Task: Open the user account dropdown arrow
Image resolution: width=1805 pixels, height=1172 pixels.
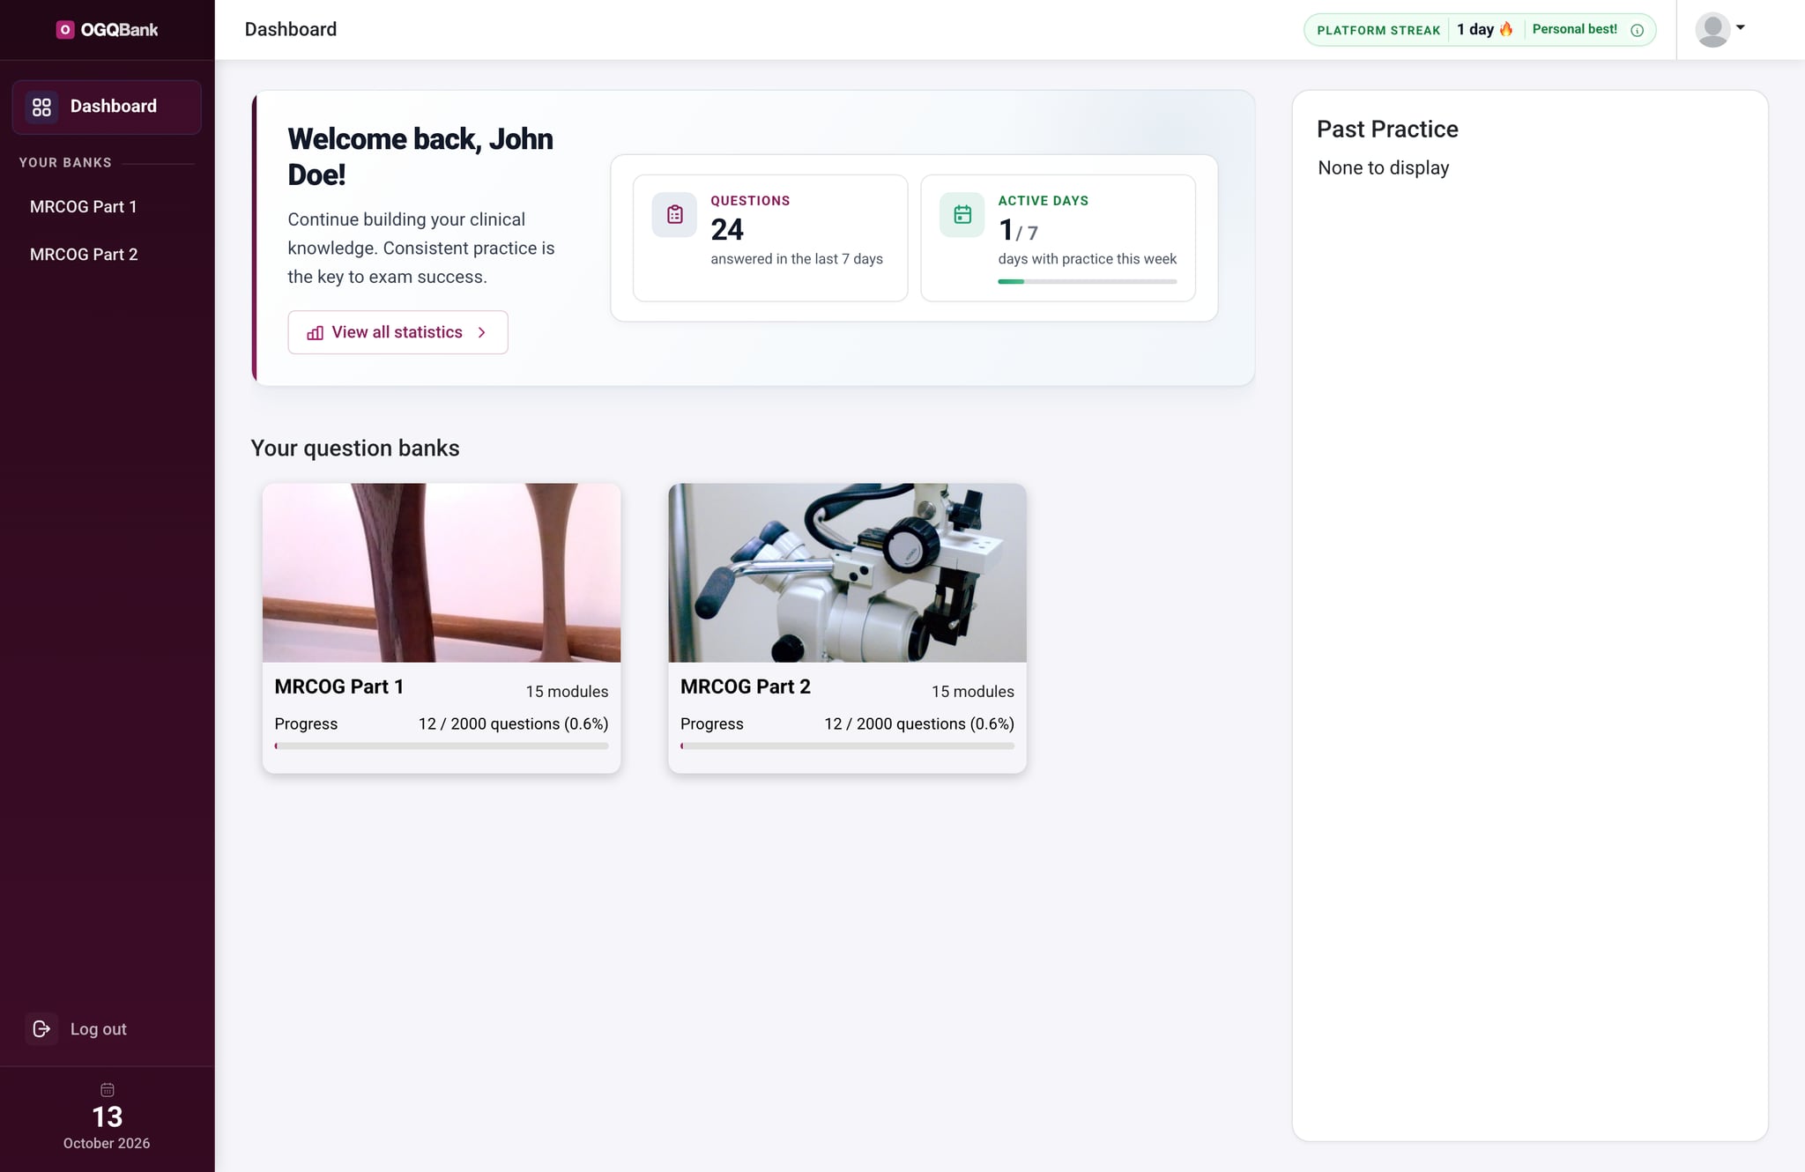Action: [x=1741, y=27]
